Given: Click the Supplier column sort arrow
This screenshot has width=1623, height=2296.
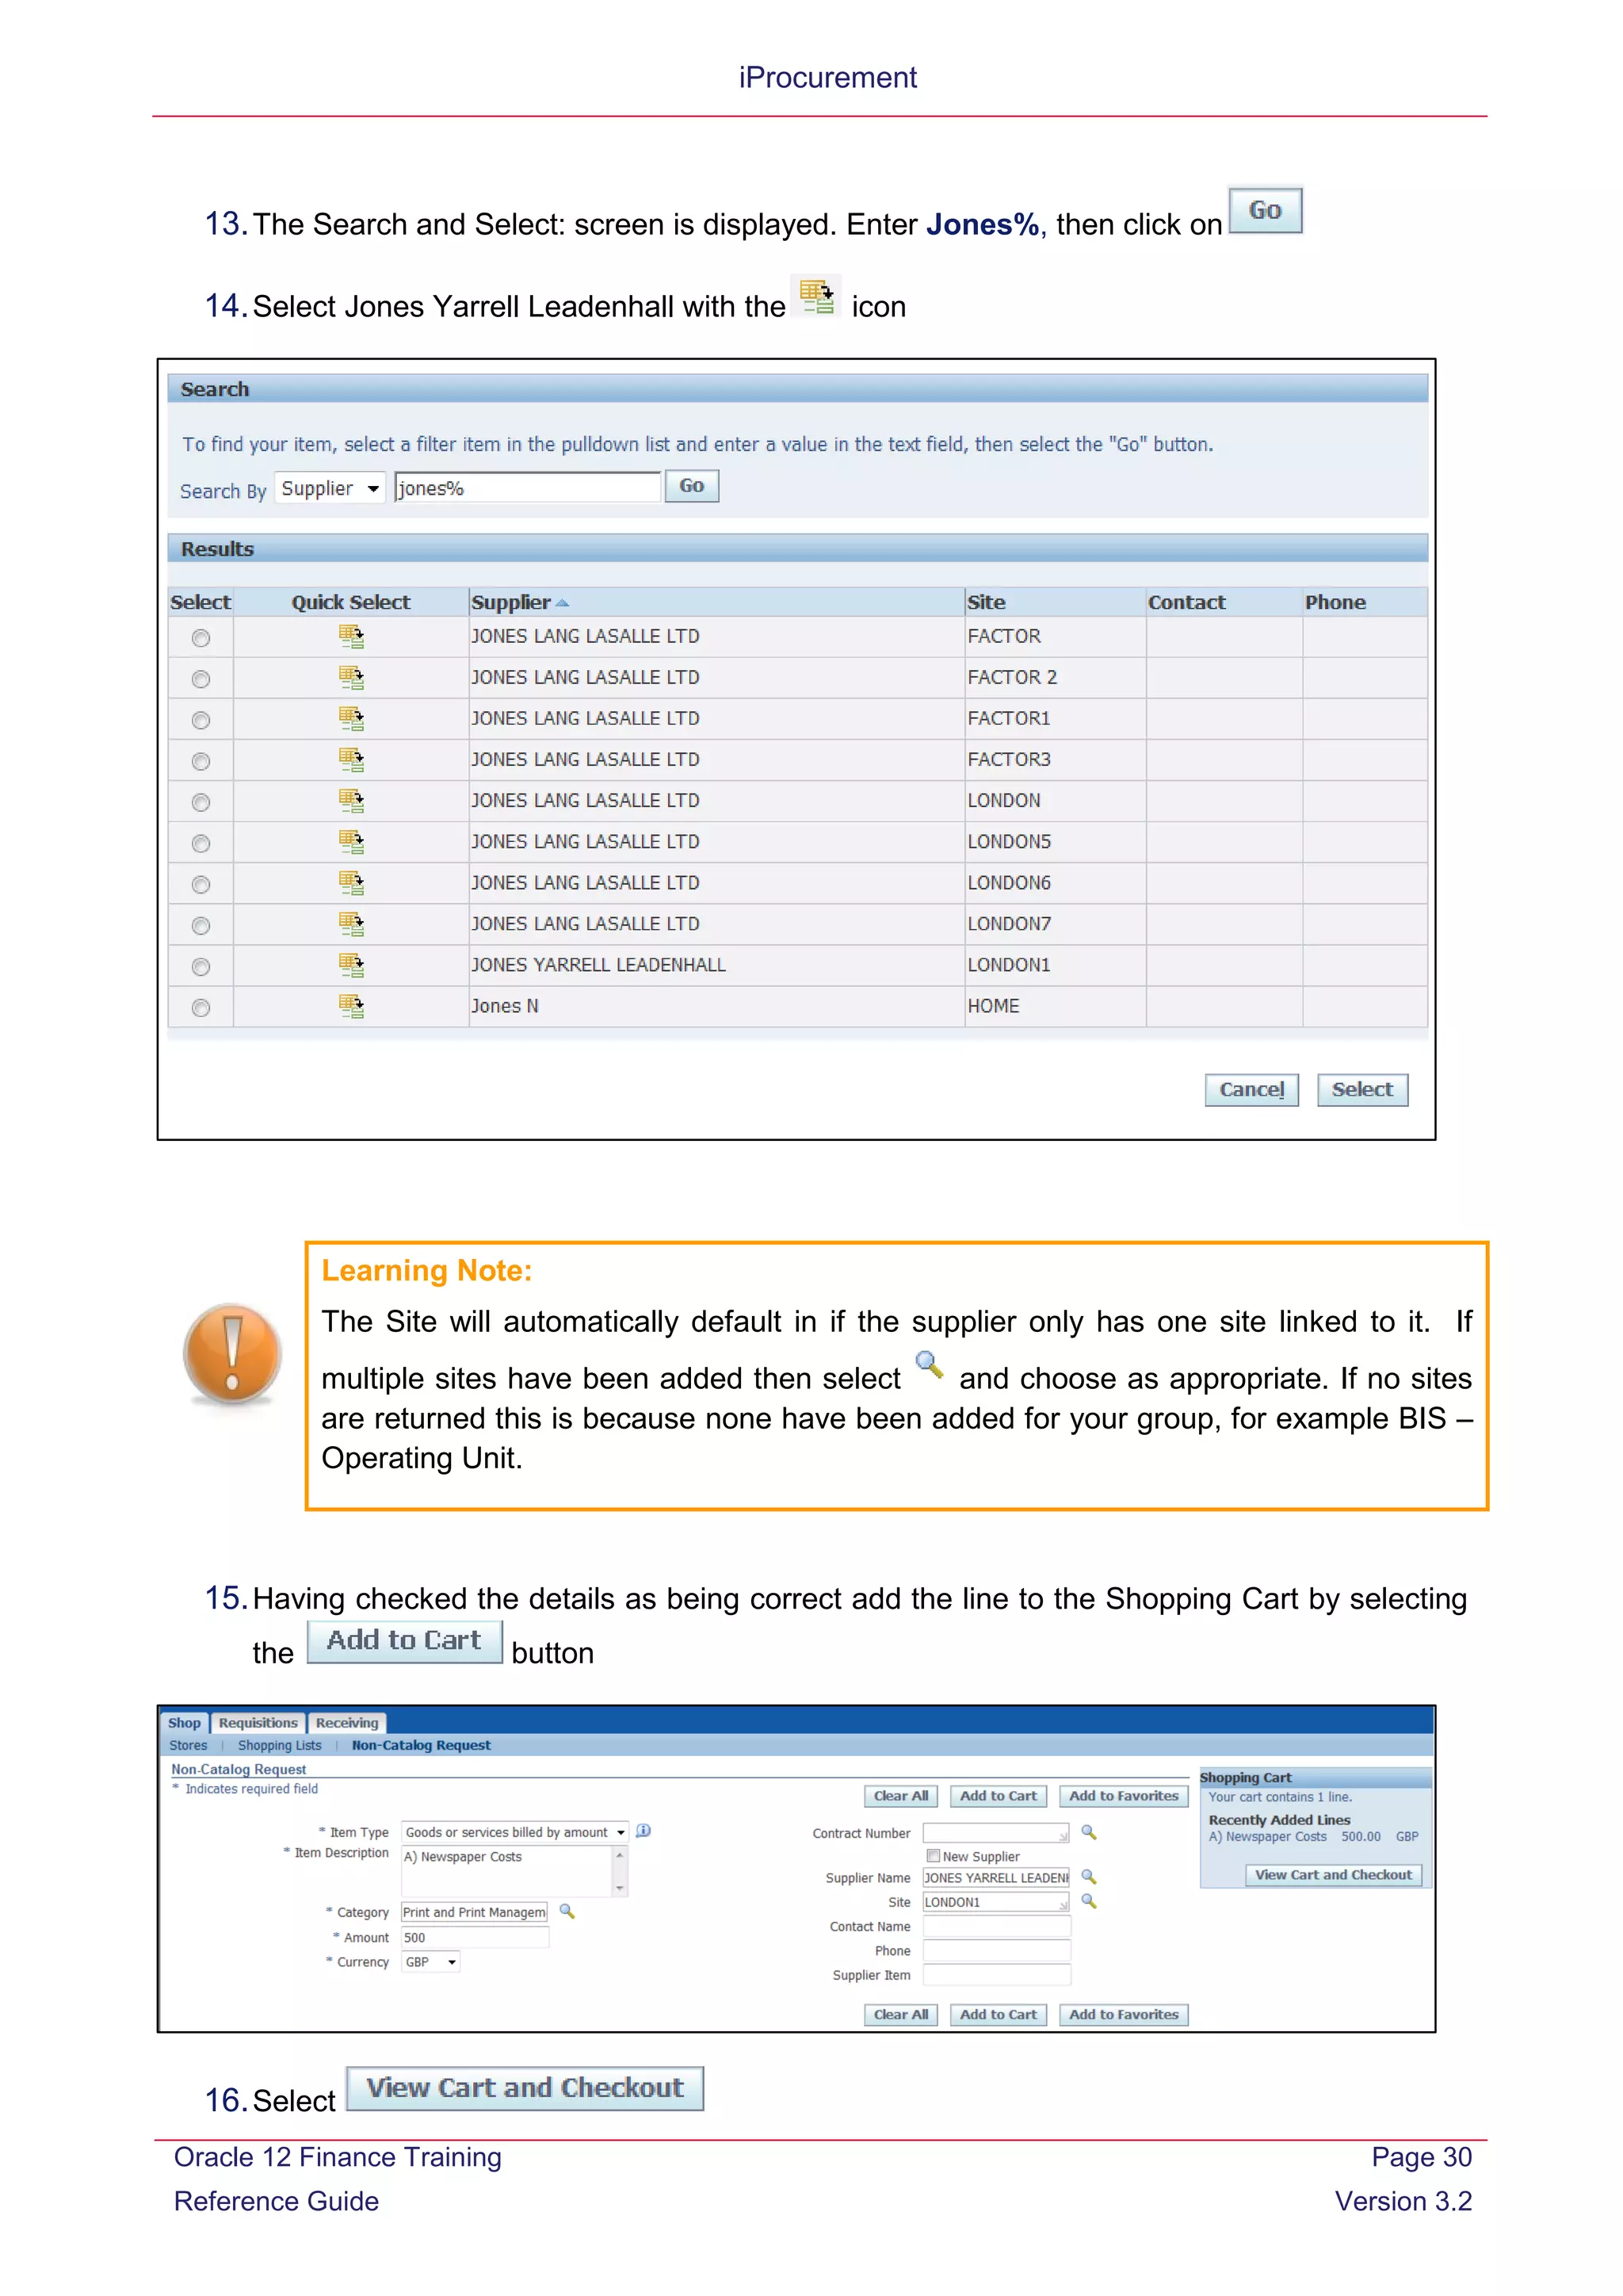Looking at the screenshot, I should tap(563, 603).
